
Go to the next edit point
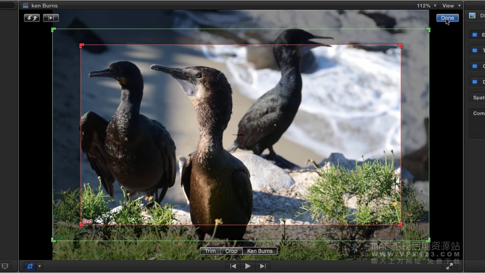[263, 266]
